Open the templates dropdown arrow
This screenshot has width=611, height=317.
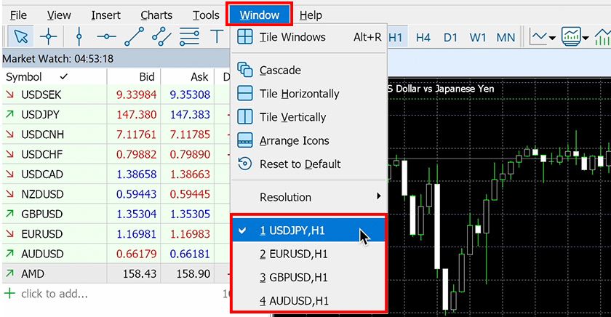(x=586, y=37)
